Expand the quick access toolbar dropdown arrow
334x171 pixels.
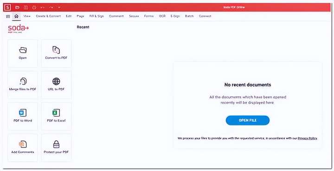pyautogui.click(x=59, y=7)
